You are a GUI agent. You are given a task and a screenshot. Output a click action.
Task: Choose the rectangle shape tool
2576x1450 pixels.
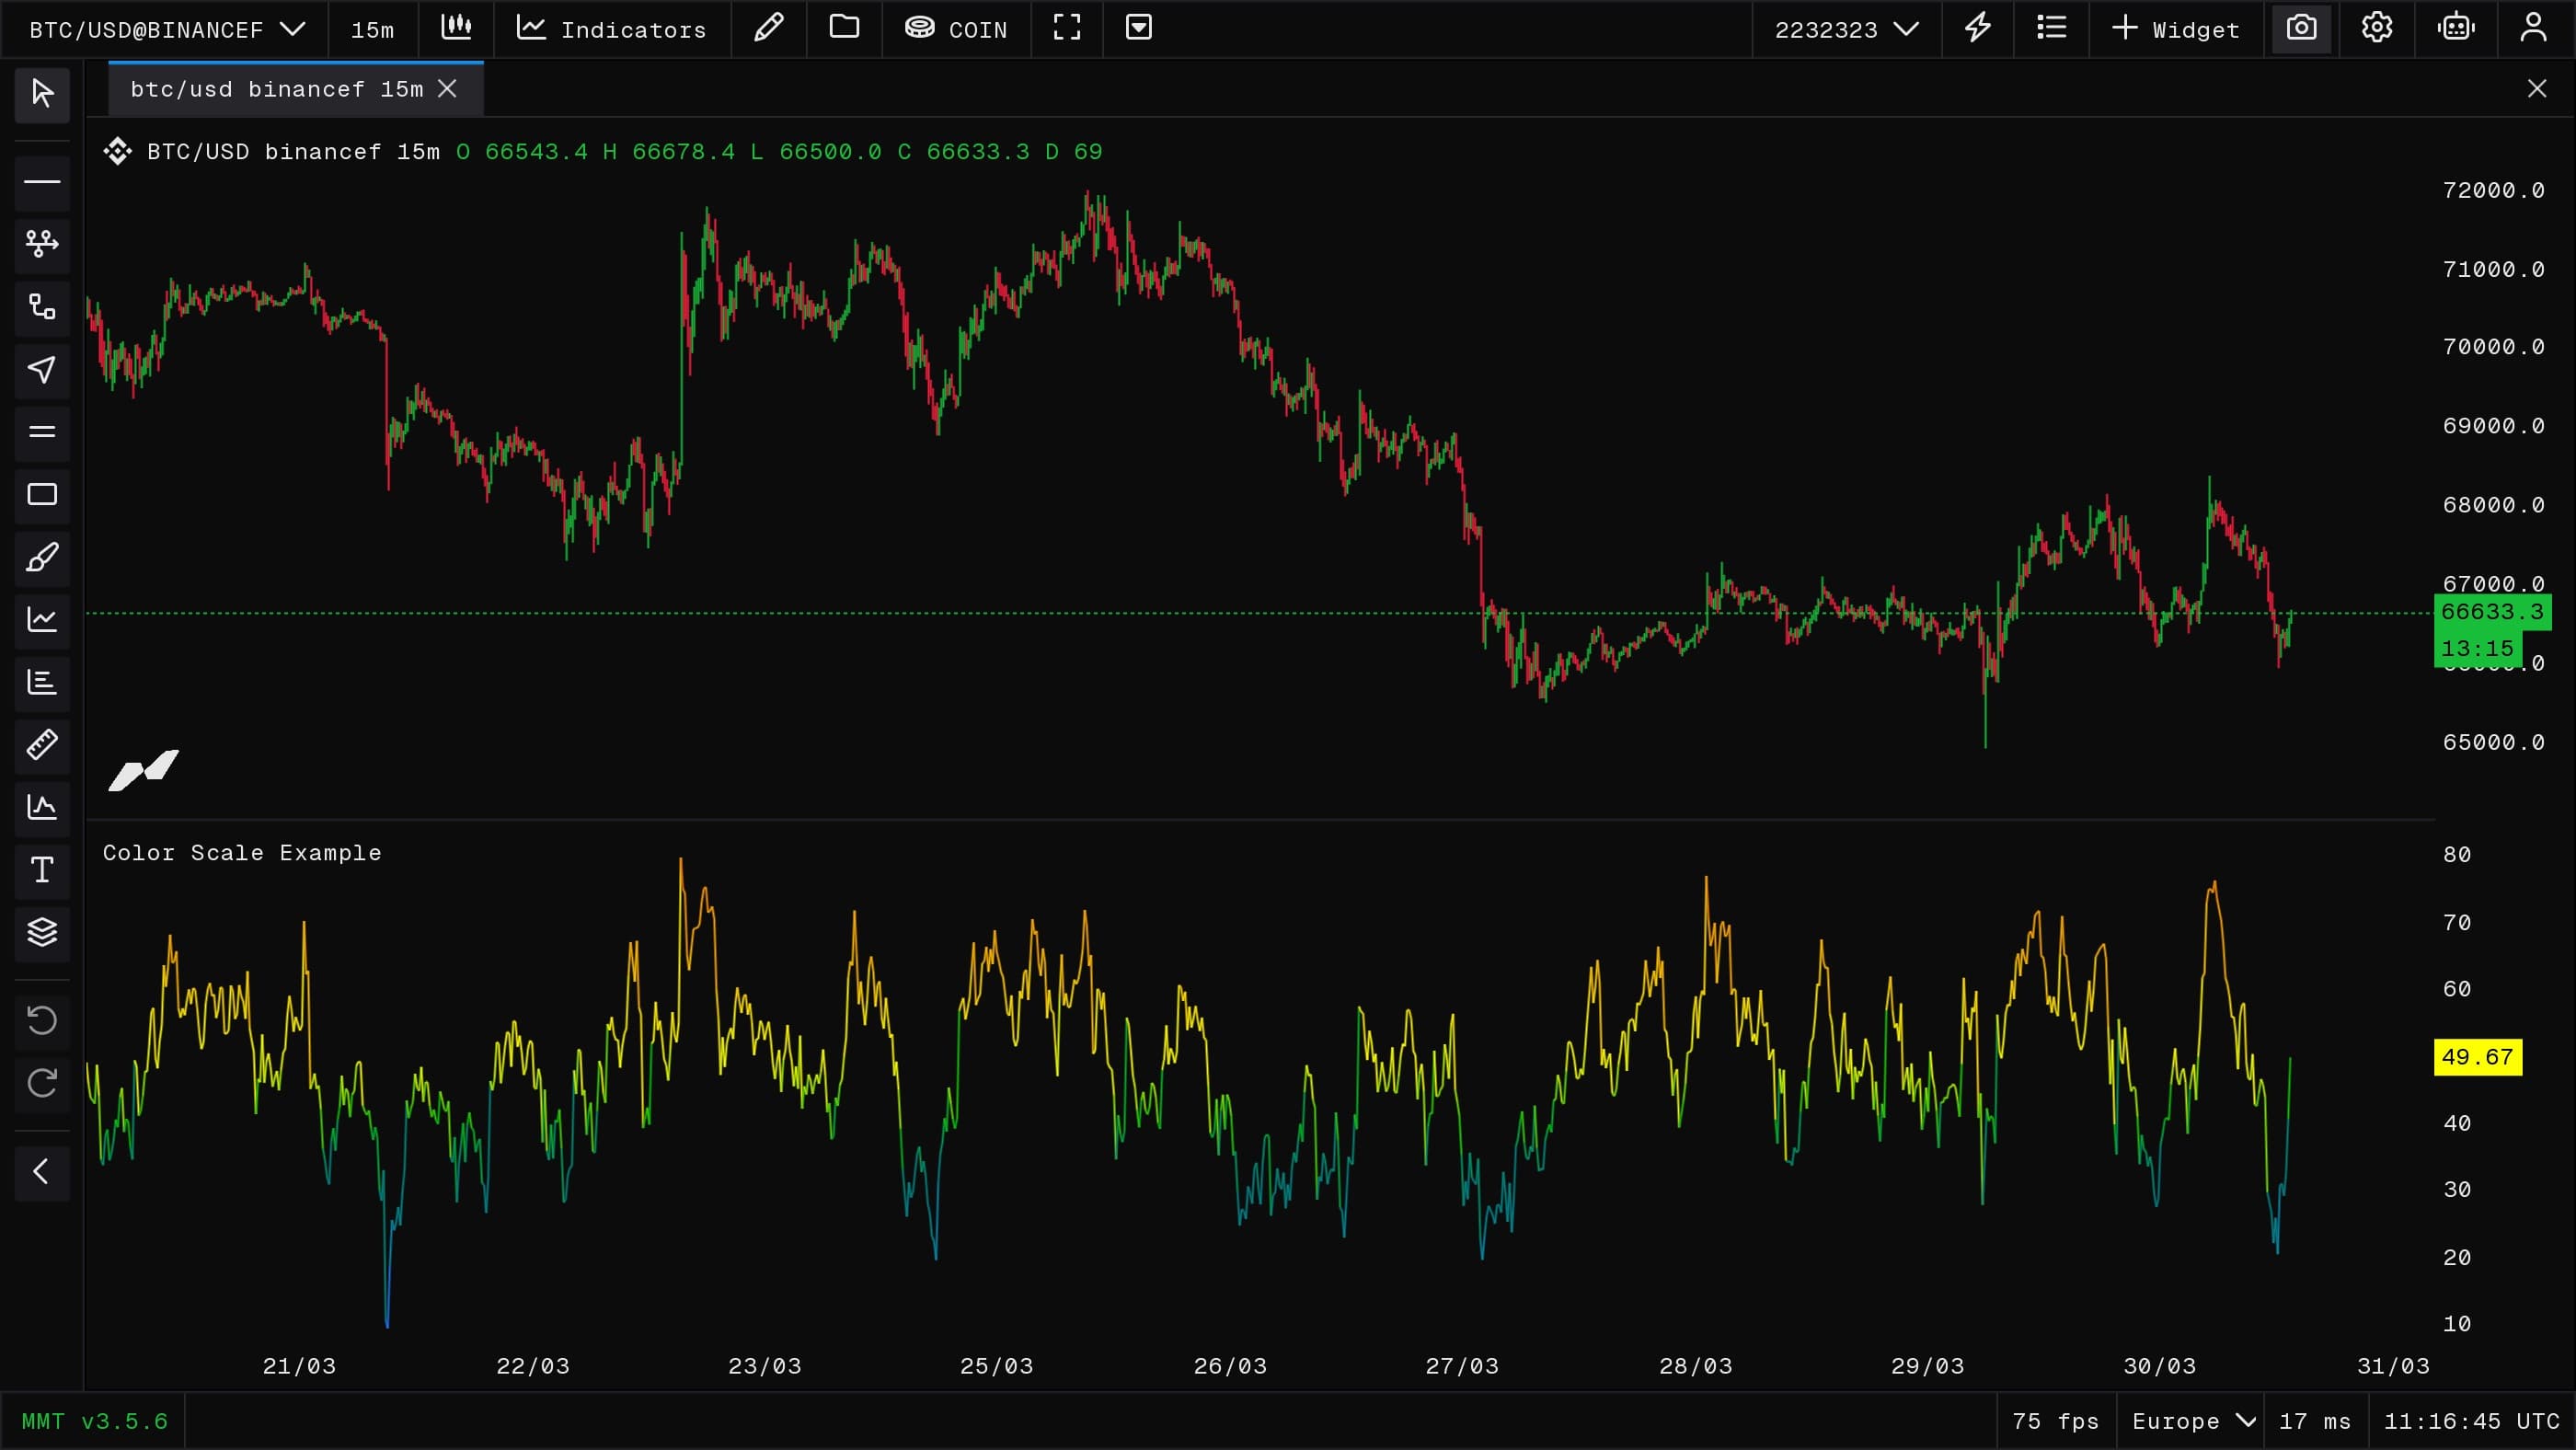click(42, 494)
